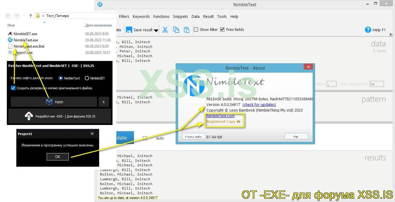Click the crown icon next to Registered Copy
The height and width of the screenshot is (202, 395).
(238, 121)
